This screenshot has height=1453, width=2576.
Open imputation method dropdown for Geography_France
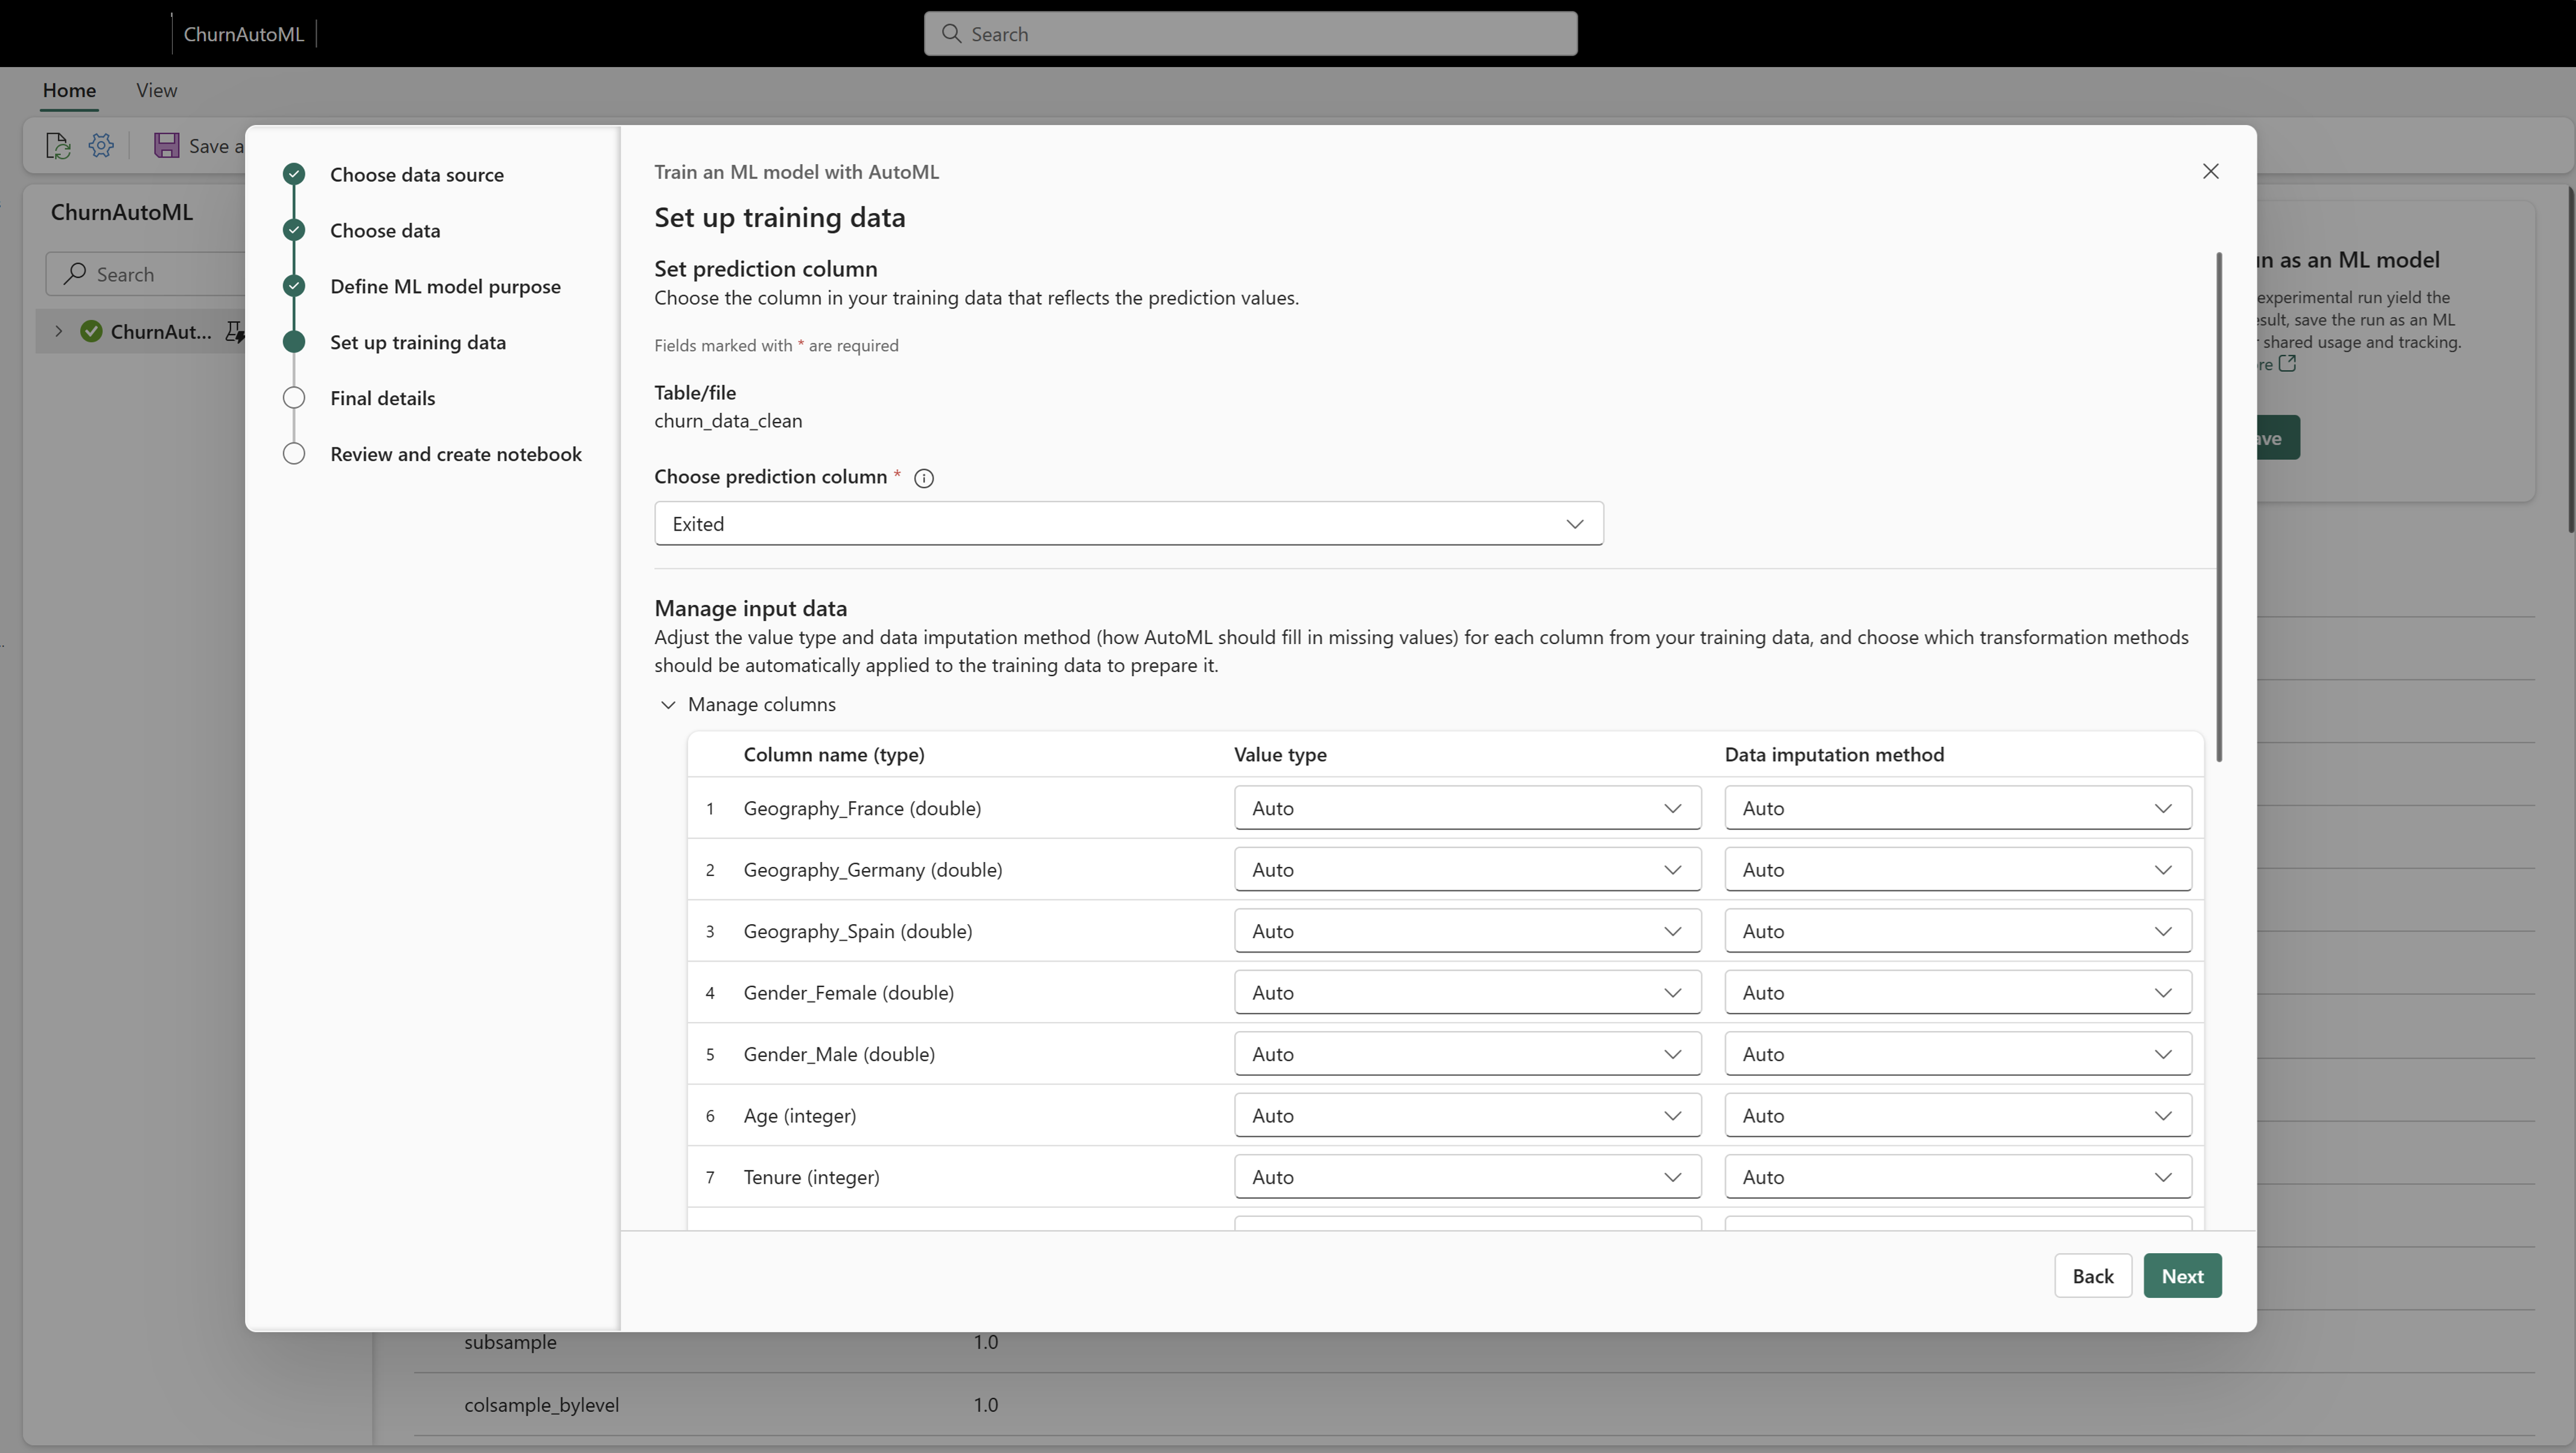(1957, 808)
